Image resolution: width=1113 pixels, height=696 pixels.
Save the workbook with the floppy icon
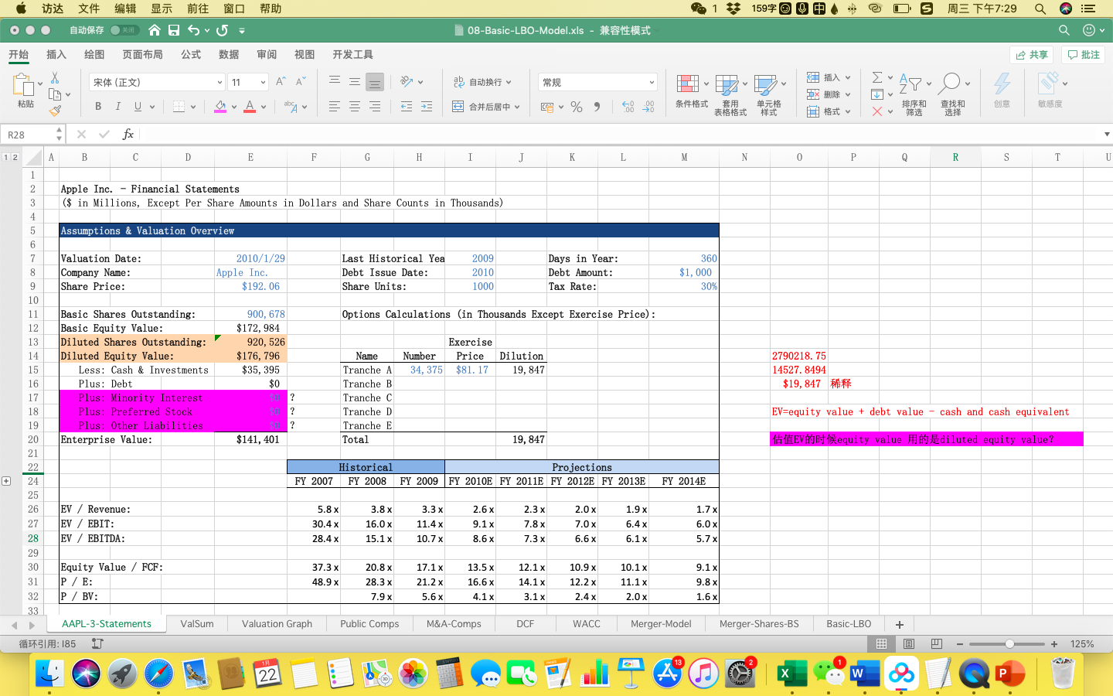point(174,30)
